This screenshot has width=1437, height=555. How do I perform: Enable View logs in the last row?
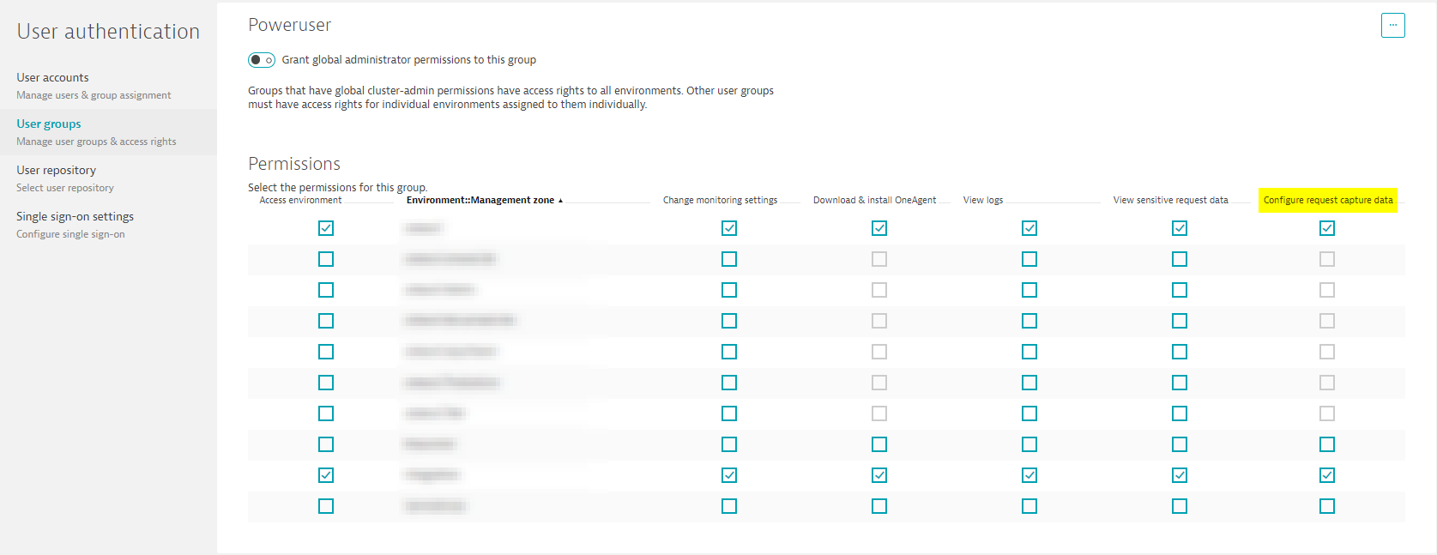click(x=1029, y=506)
